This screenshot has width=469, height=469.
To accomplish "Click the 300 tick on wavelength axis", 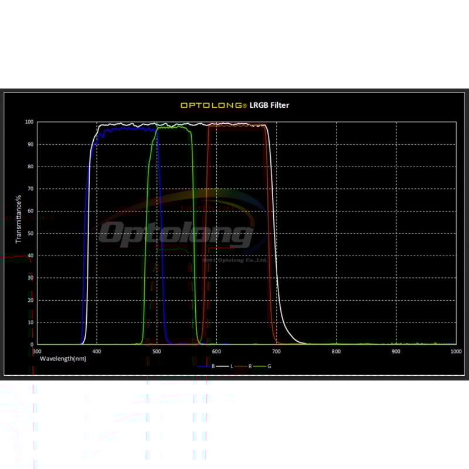I will pos(38,351).
